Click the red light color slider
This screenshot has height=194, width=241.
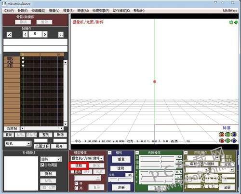[157, 157]
